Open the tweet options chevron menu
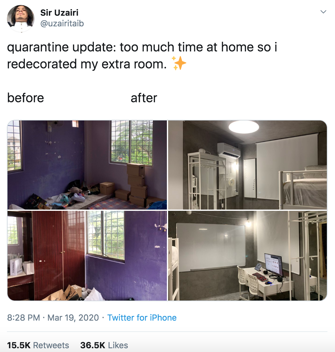The image size is (335, 352). tap(323, 12)
